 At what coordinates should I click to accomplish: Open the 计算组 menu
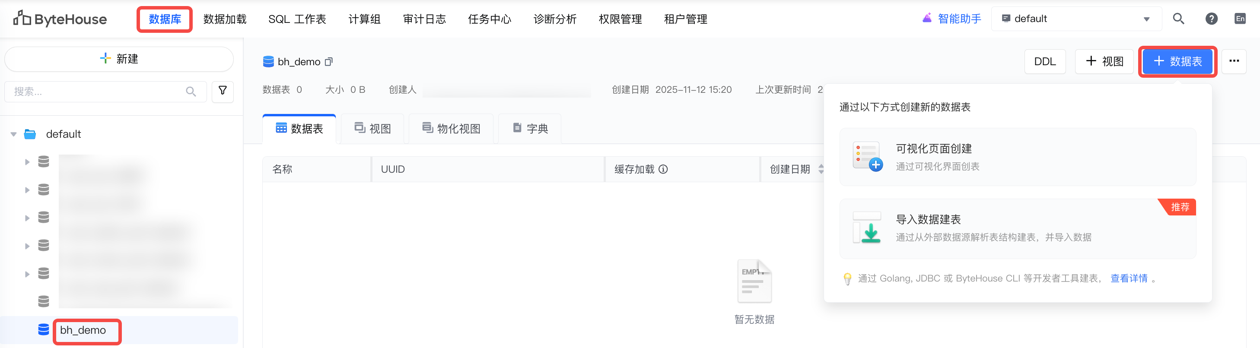[364, 19]
